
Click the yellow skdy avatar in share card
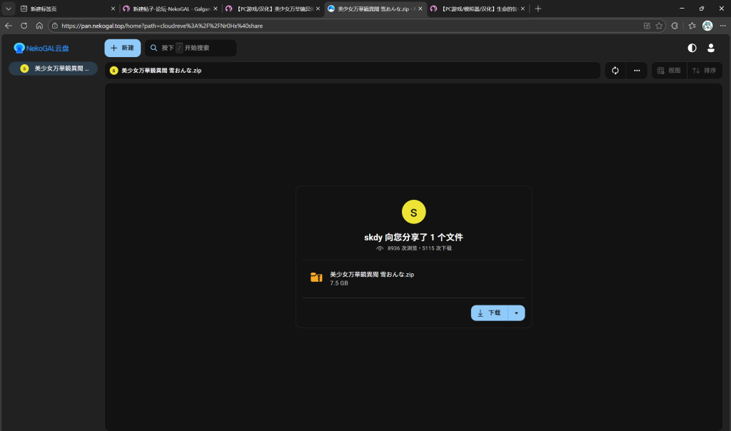[x=414, y=212]
